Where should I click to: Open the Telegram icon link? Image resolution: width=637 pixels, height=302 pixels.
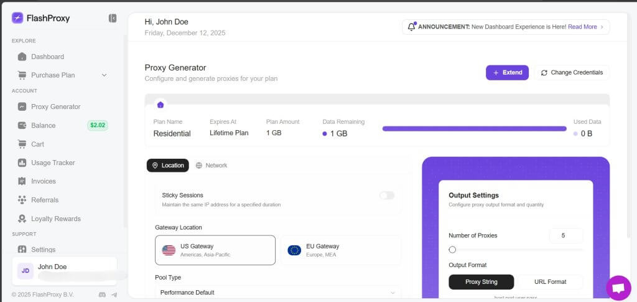114,295
